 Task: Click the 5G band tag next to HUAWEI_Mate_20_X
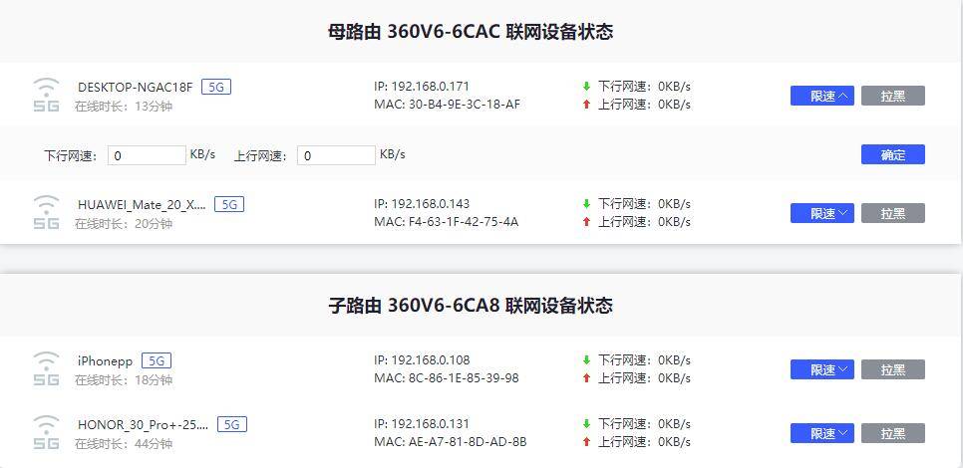[229, 204]
